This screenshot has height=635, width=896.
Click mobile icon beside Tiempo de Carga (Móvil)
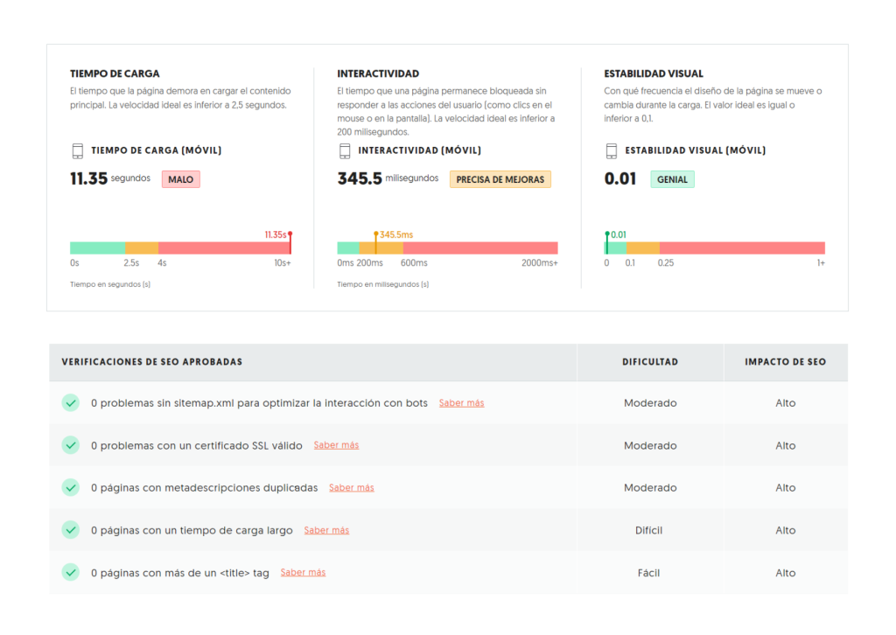tap(77, 150)
